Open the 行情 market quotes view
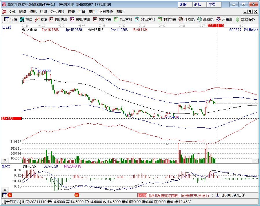Screen dimensions: 260x206 [x=10, y=19]
